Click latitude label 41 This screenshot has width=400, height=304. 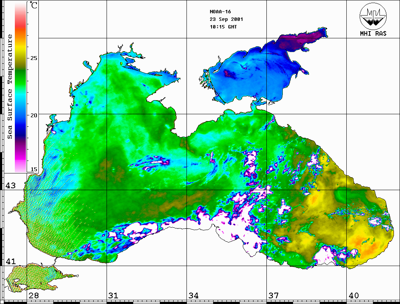pos(10,261)
